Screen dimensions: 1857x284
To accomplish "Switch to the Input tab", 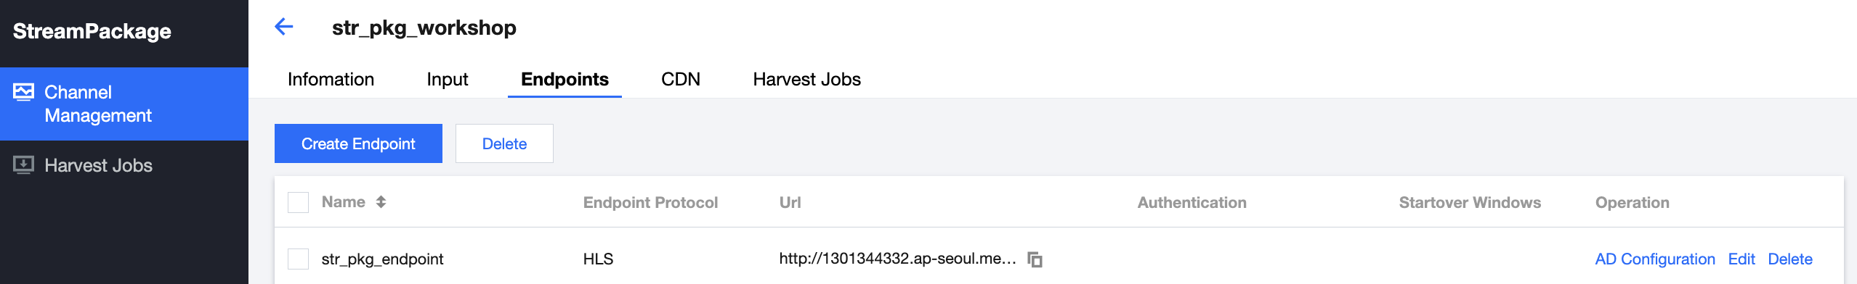I will 448,79.
